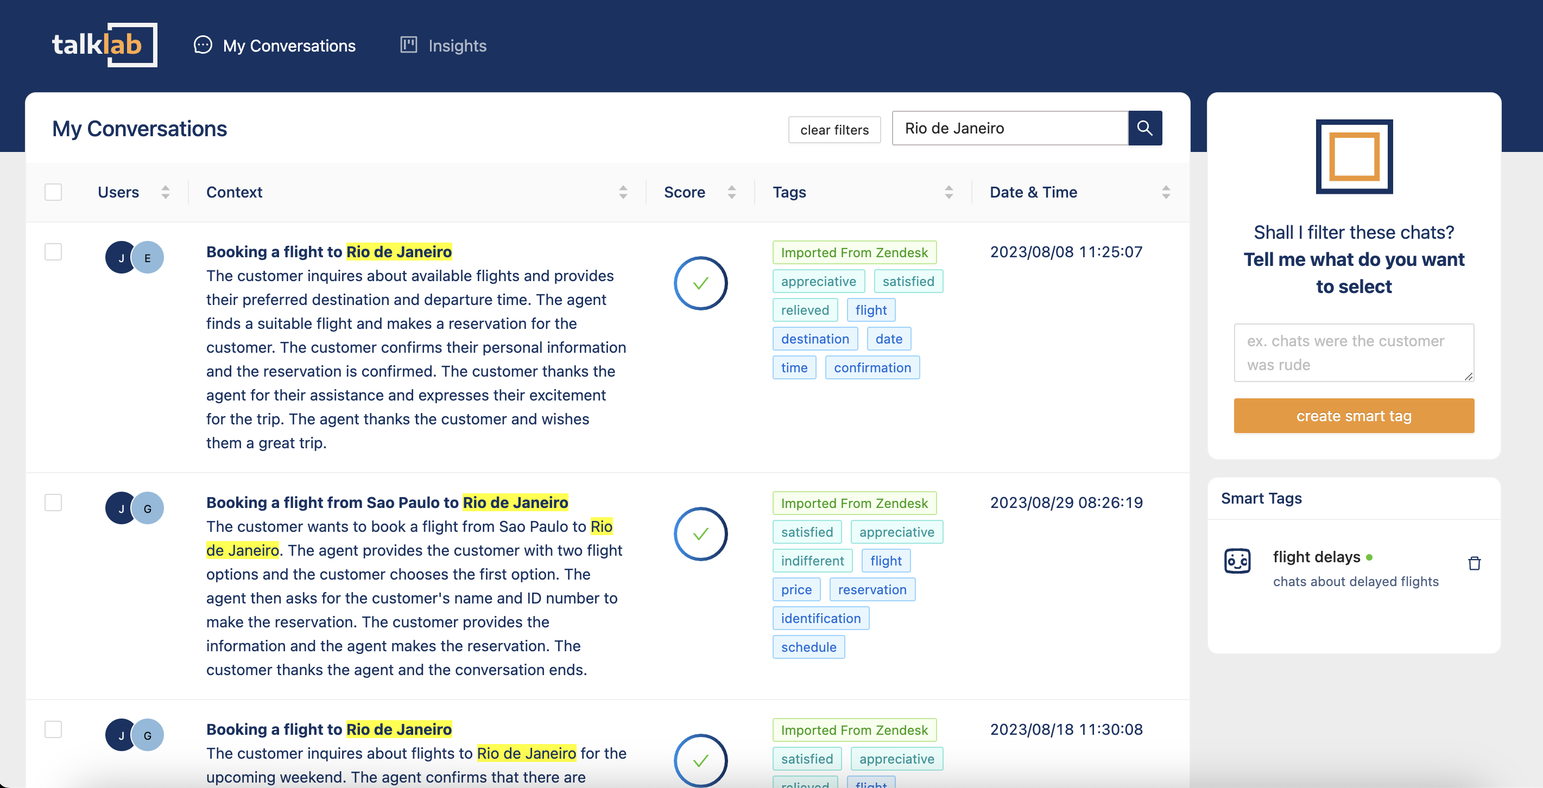Image resolution: width=1543 pixels, height=788 pixels.
Task: Click avatar J in the first conversation row
Action: coord(120,257)
